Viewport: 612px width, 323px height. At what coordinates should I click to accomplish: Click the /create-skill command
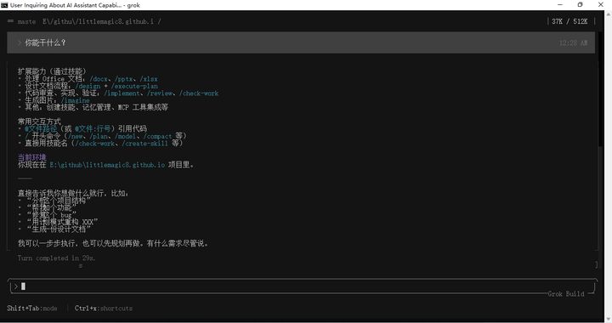pyautogui.click(x=144, y=144)
